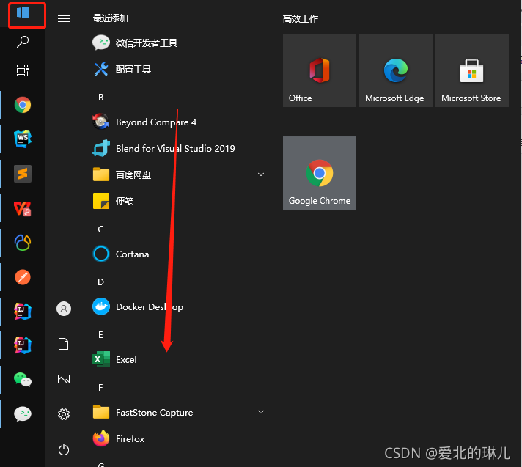Click the 高效工作 group title
The image size is (522, 467).
(301, 18)
